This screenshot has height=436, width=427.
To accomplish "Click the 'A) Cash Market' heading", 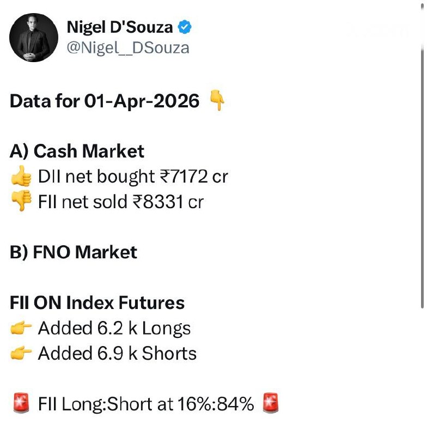I will pos(77,151).
